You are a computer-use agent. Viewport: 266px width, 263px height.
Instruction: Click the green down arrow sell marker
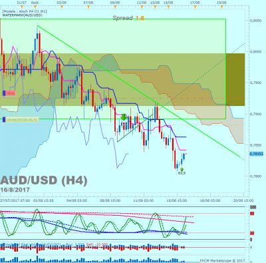124,117
